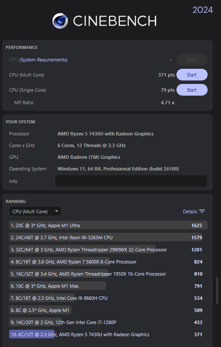Select the Threadripper 2990WX ranking row
This screenshot has height=347, width=221.
108,250
